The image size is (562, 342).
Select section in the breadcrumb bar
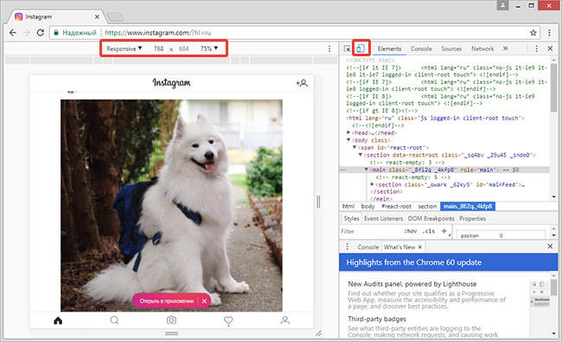point(427,206)
